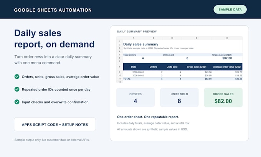Click the $36.50 gross sales cell
The width and height of the screenshot is (261, 157).
208,75
